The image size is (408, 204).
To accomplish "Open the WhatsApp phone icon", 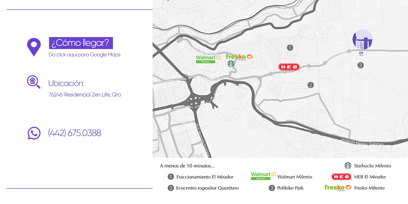I will [x=34, y=133].
